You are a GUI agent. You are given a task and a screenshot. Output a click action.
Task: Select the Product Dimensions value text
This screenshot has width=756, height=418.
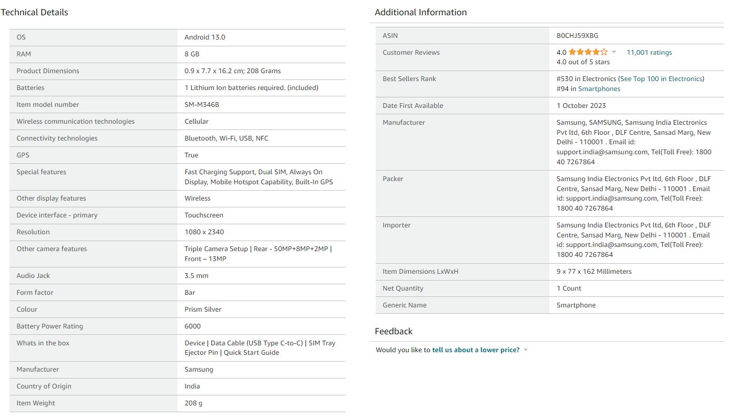coord(233,71)
